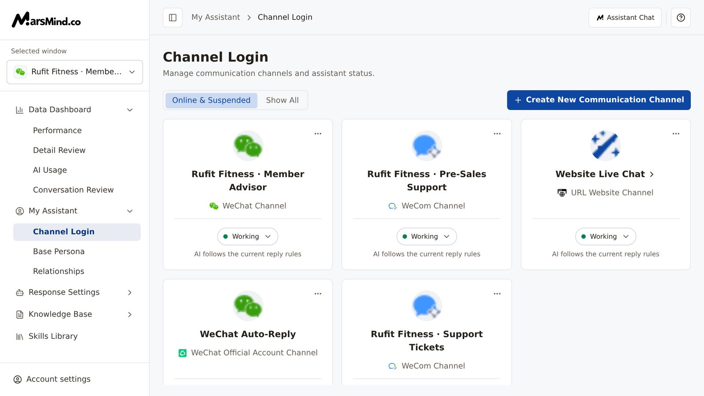Click the Website Live Chat avatar icon
This screenshot has height=396, width=704.
click(605, 146)
